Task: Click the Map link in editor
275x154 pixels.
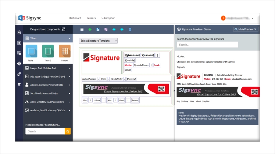Action: click(x=110, y=100)
